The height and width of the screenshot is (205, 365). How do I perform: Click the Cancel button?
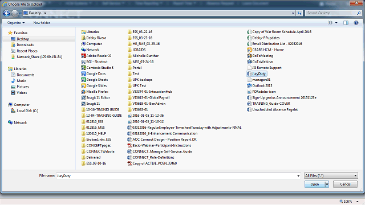pyautogui.click(x=345, y=184)
